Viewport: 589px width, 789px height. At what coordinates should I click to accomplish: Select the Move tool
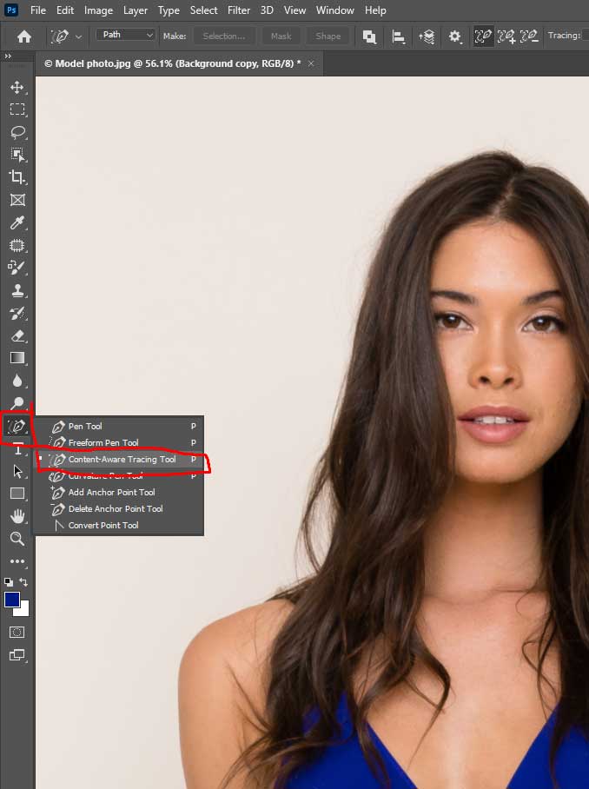coord(17,87)
